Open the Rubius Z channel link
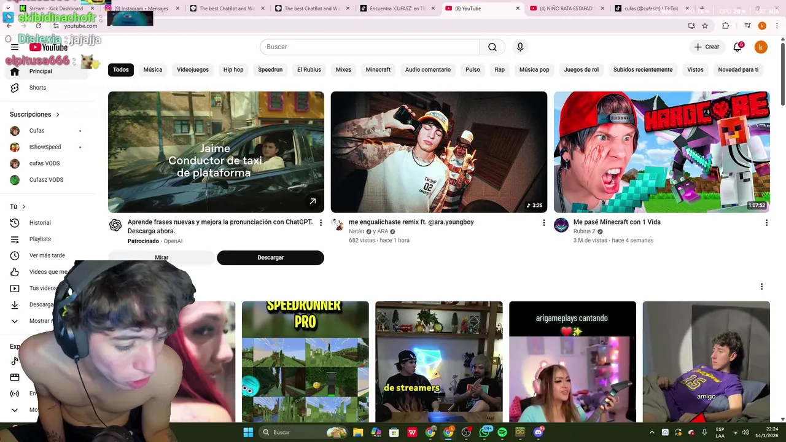 [585, 231]
